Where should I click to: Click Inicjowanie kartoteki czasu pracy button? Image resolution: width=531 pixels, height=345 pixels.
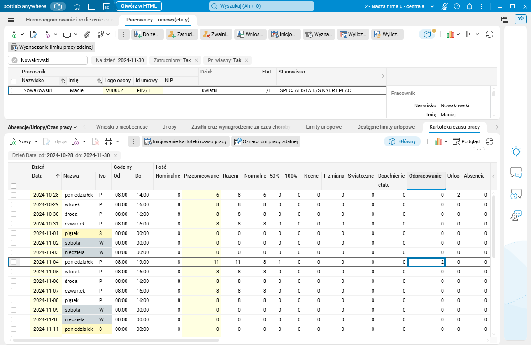pos(185,141)
